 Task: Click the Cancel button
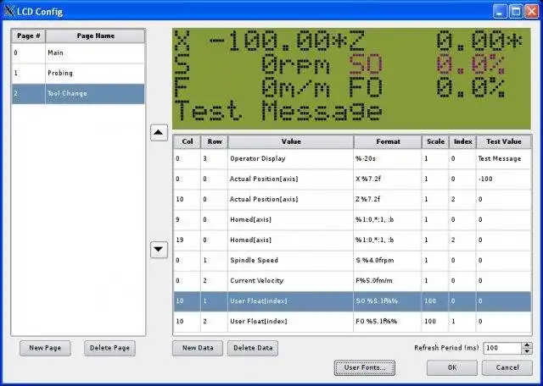(x=507, y=367)
